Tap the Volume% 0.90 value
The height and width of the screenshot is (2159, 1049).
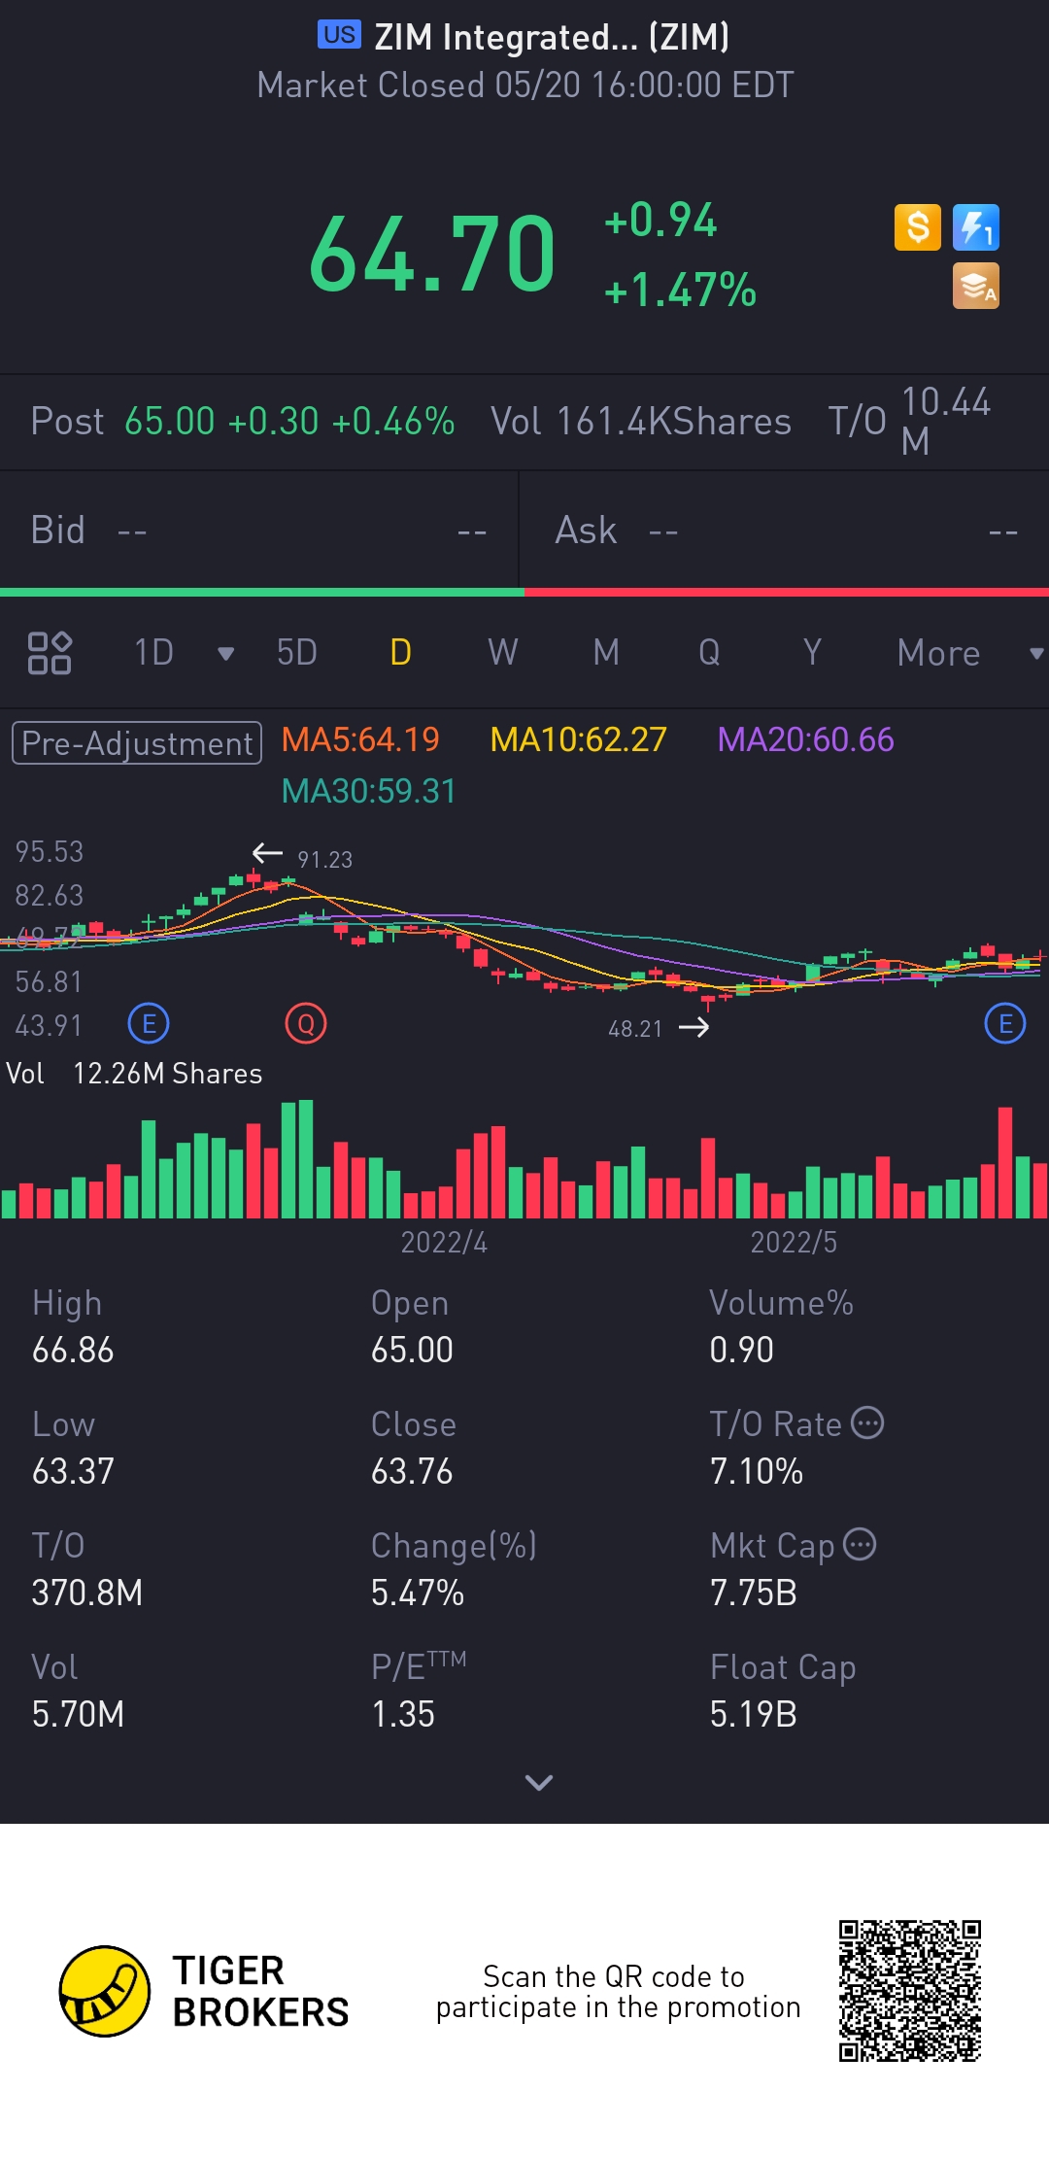(742, 1350)
